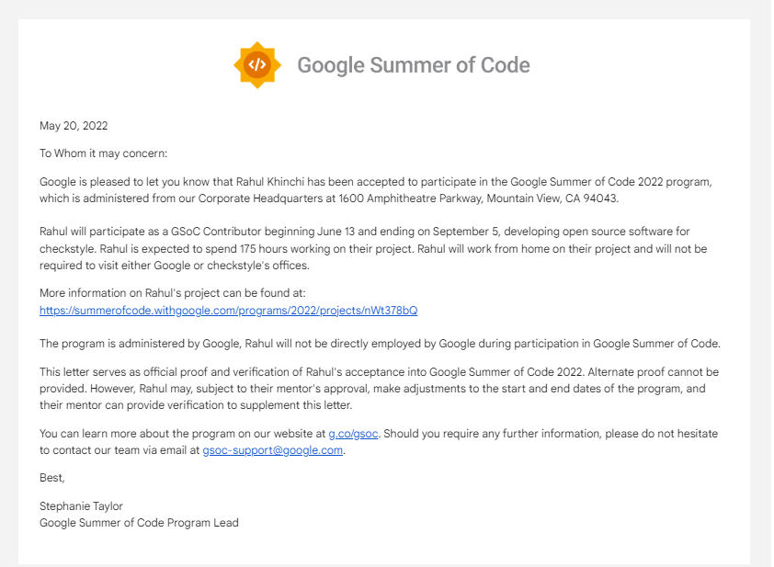Open the summerofcode.withgoogle.com project link
Screen dimensions: 774x567
(229, 311)
